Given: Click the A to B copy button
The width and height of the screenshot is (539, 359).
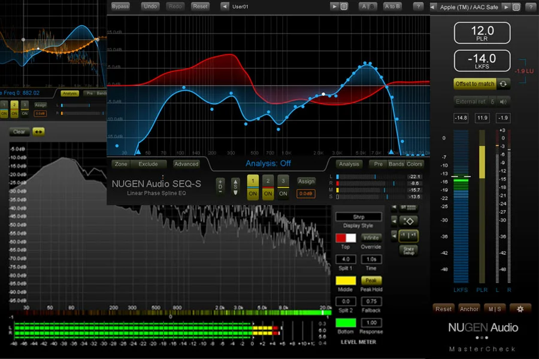Looking at the screenshot, I should [392, 7].
